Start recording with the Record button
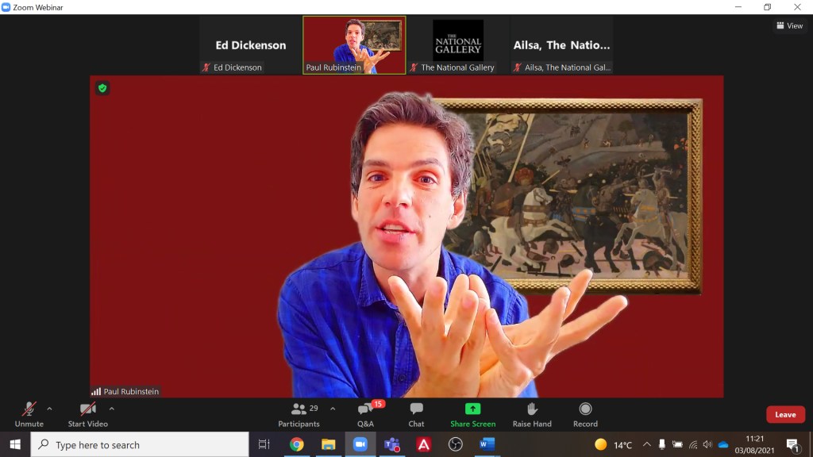Viewport: 813px width, 457px height. (x=585, y=413)
